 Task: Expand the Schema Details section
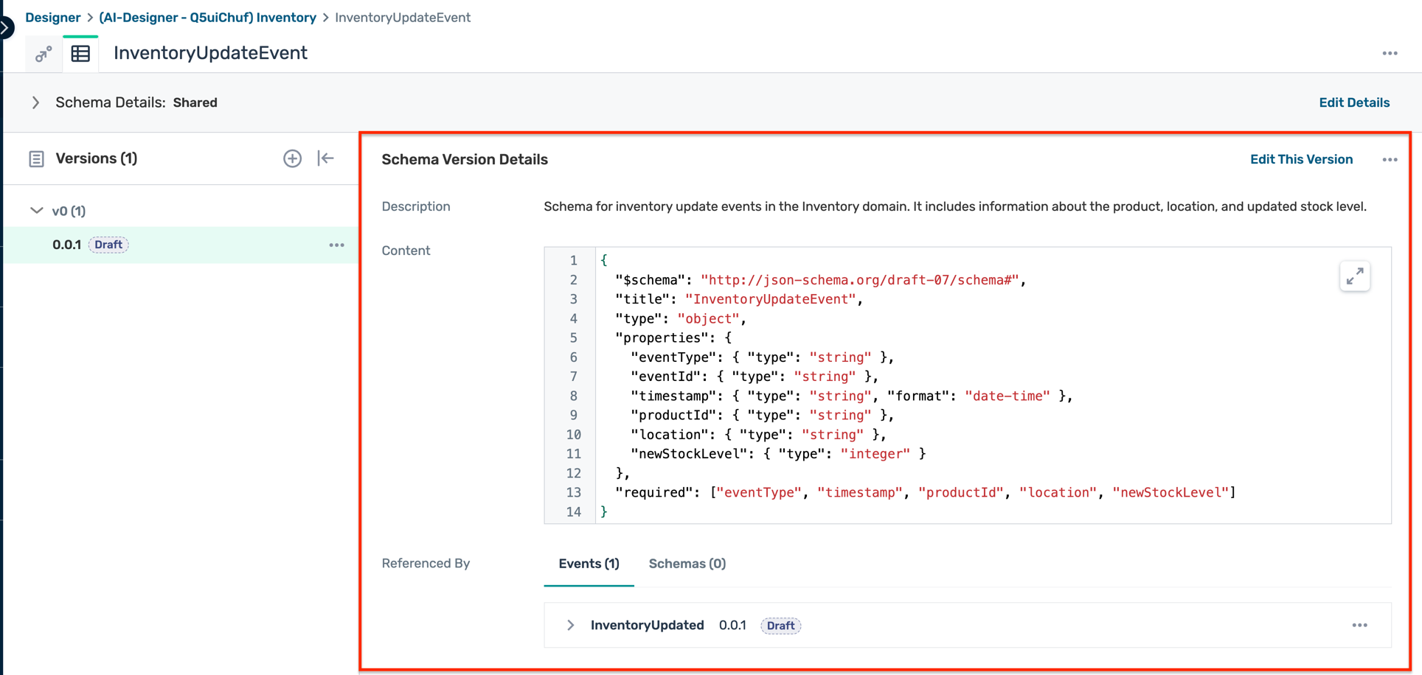pyautogui.click(x=35, y=102)
